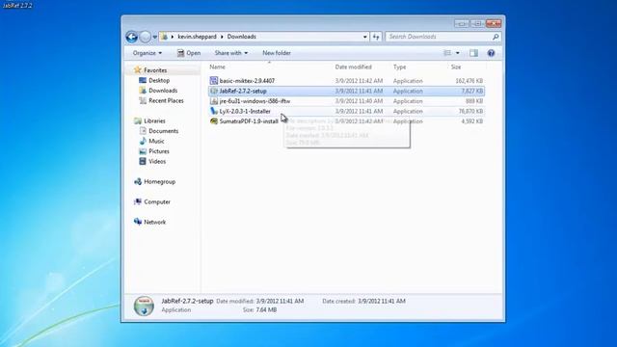This screenshot has height=347, width=617.
Task: Open the view options dropdown arrow
Action: (457, 53)
